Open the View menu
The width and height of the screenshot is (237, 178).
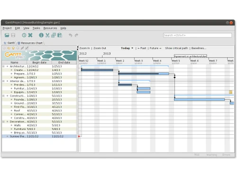pyautogui.click(x=26, y=28)
